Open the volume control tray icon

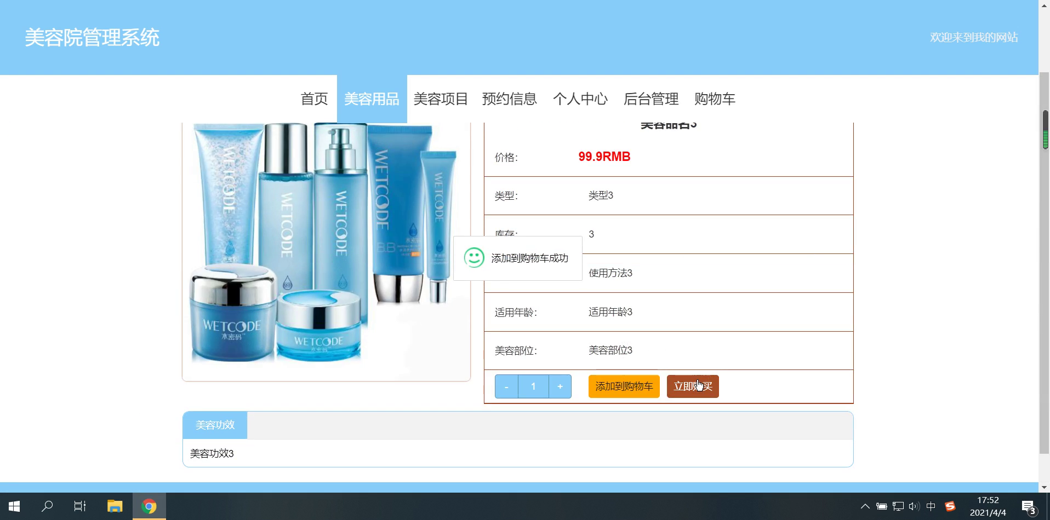pyautogui.click(x=914, y=506)
